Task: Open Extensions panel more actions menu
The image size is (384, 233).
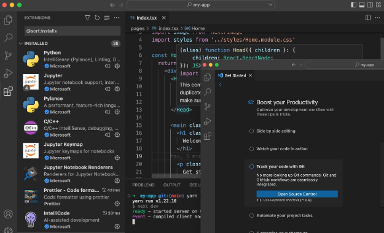Action: pos(116,18)
